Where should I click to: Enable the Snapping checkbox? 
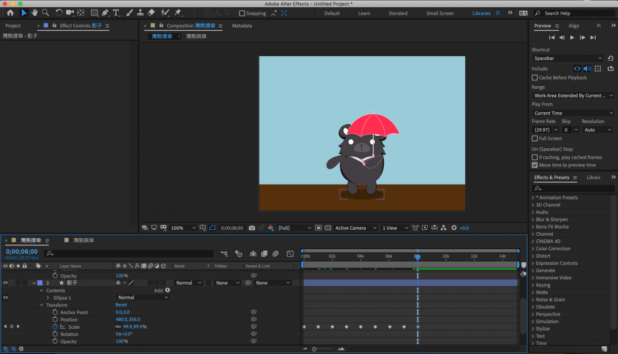point(242,13)
